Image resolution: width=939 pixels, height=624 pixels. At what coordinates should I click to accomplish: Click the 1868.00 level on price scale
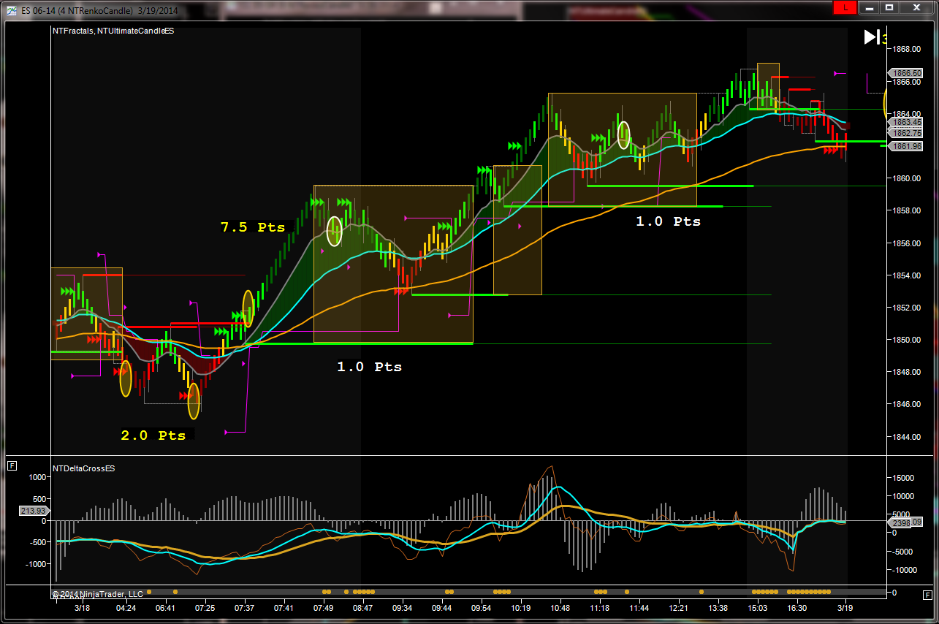(x=906, y=49)
